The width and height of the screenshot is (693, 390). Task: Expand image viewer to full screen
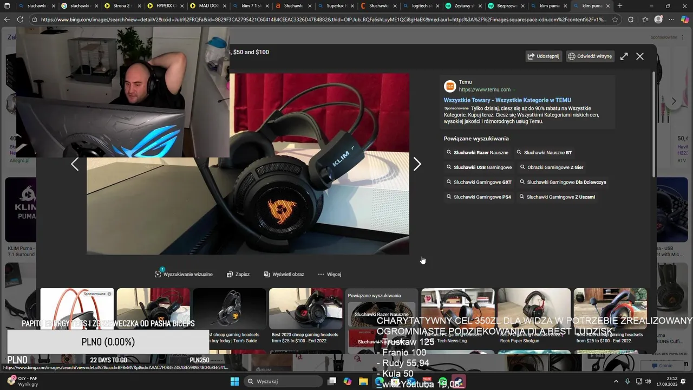pos(624,56)
